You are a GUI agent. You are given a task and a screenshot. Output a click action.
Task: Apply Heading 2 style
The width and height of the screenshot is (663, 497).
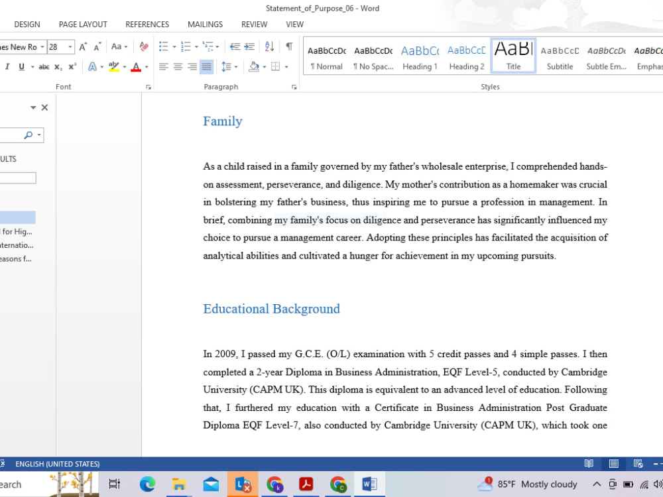coord(466,56)
